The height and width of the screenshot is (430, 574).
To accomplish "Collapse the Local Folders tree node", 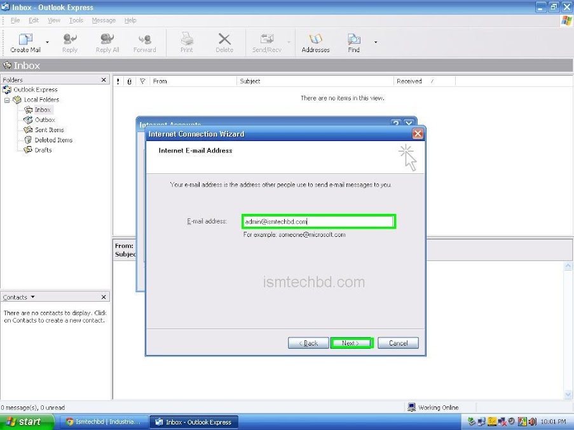I will tap(7, 100).
